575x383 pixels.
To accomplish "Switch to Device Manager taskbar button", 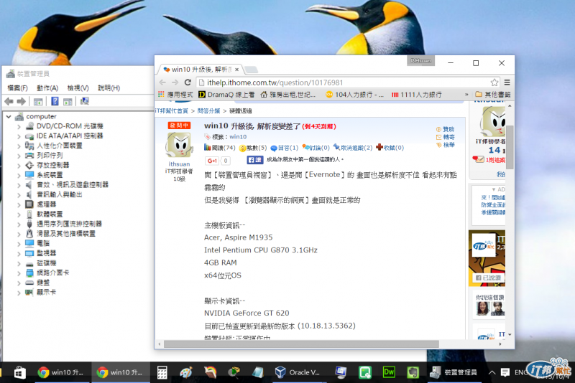I will click(x=454, y=372).
